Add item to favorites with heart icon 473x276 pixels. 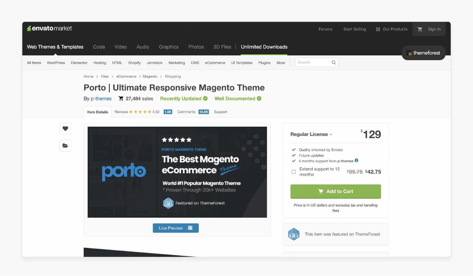(x=65, y=129)
